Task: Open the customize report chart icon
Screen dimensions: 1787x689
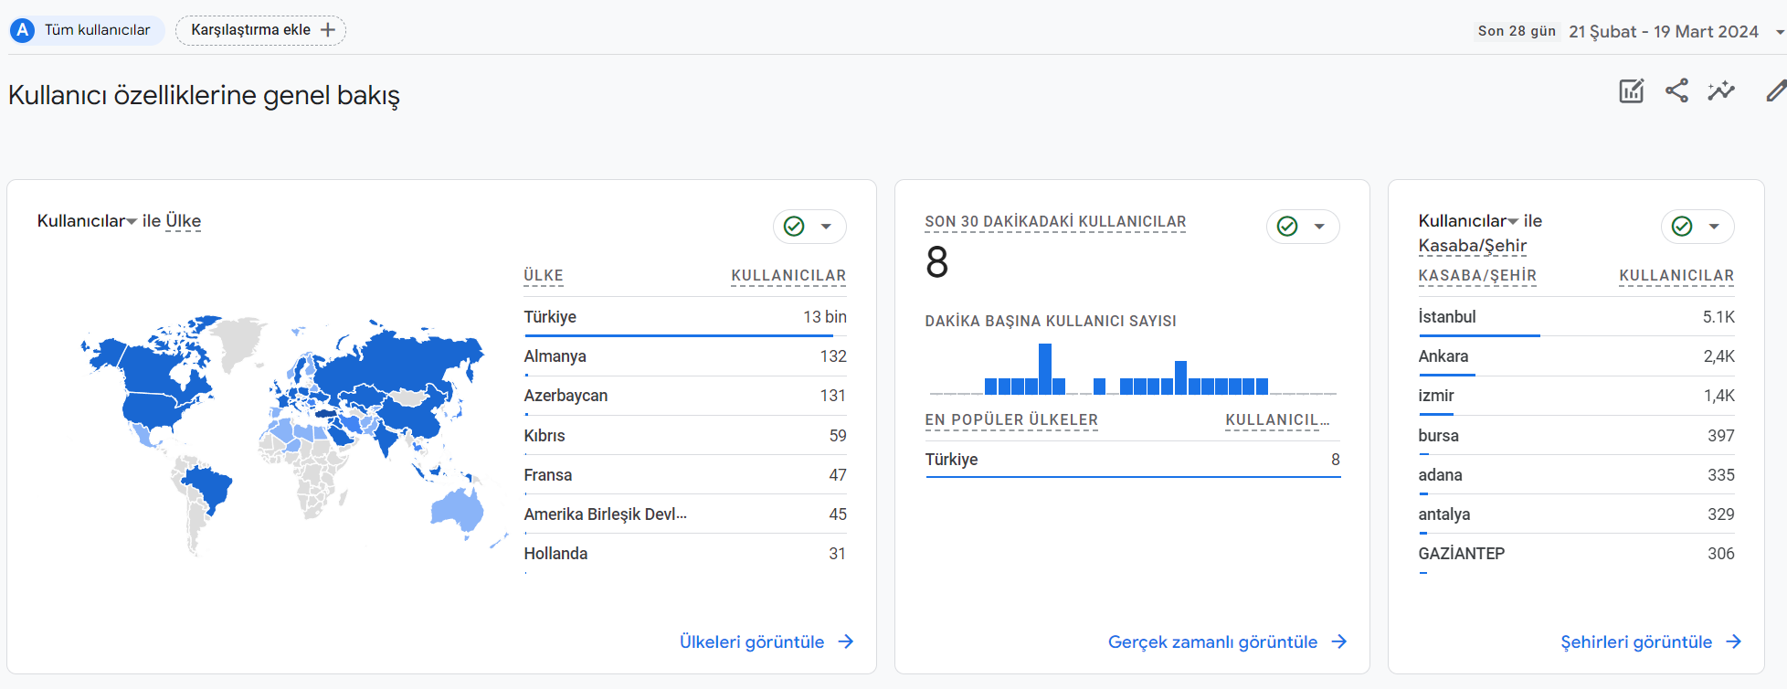Action: (1631, 90)
